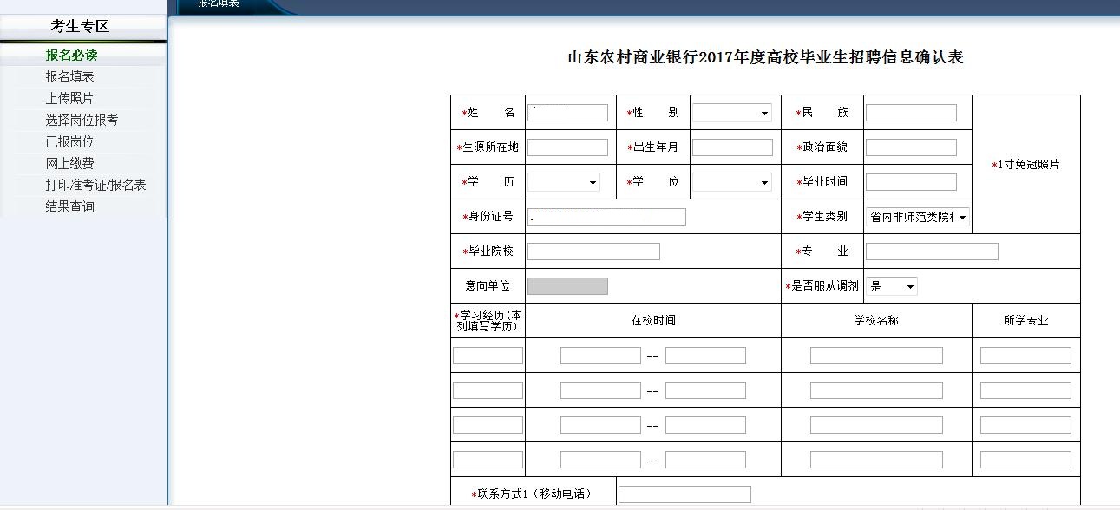The width and height of the screenshot is (1120, 510).
Task: Click the 身份证号 text field
Action: tap(606, 217)
